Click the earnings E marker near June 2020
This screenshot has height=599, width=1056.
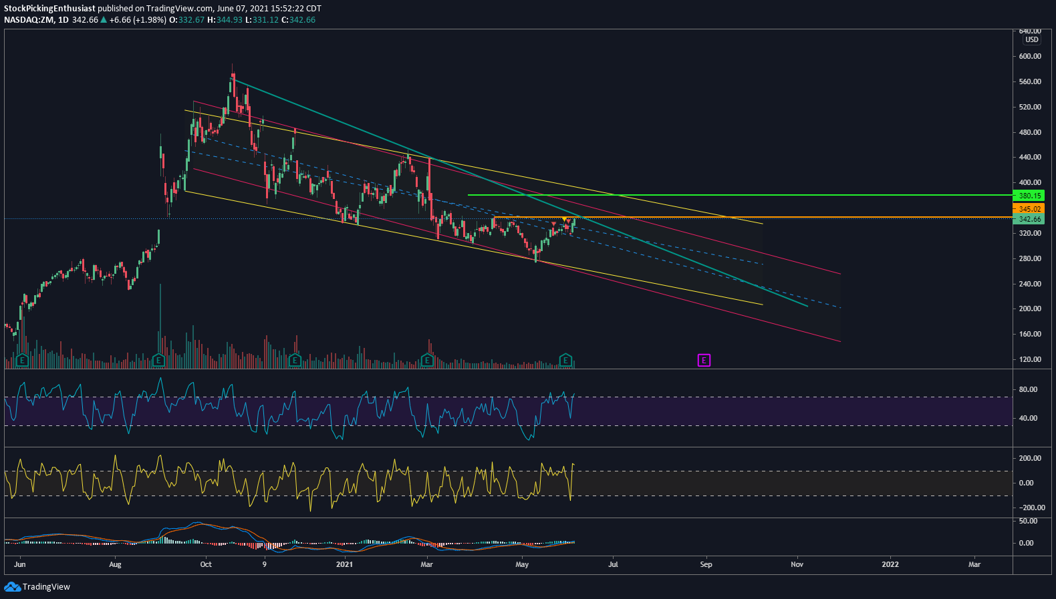(22, 361)
